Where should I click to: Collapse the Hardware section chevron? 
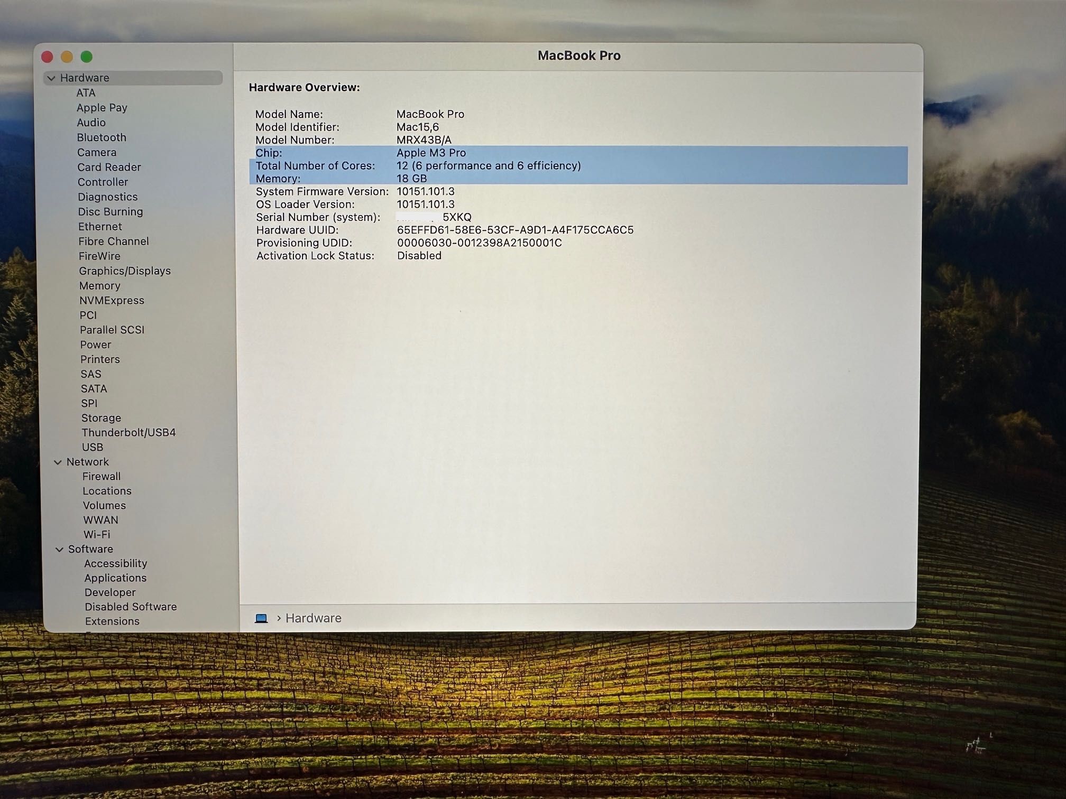(51, 78)
